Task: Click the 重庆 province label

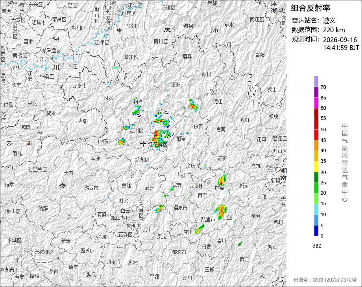Action: point(143,30)
